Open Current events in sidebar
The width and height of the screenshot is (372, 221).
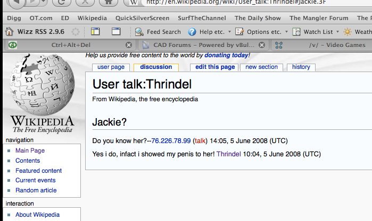coord(36,180)
